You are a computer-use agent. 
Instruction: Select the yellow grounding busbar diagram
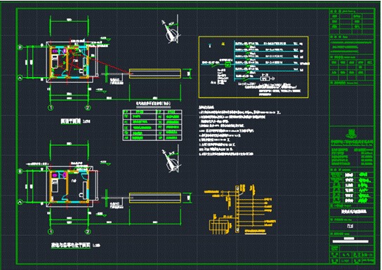[240, 210]
